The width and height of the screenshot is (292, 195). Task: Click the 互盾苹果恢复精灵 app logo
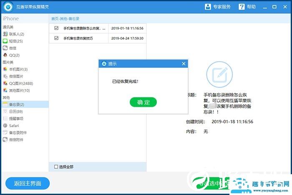tap(8, 7)
